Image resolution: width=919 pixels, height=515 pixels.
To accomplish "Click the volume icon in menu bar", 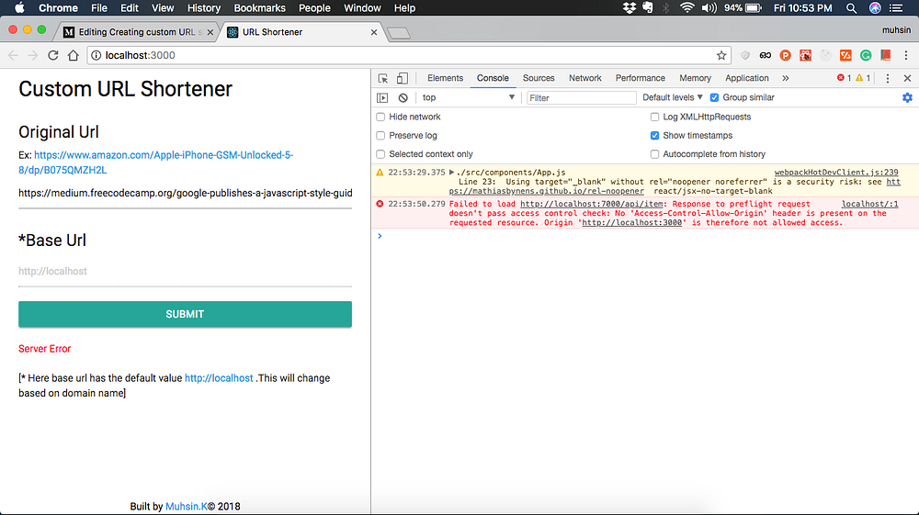I will click(x=709, y=7).
